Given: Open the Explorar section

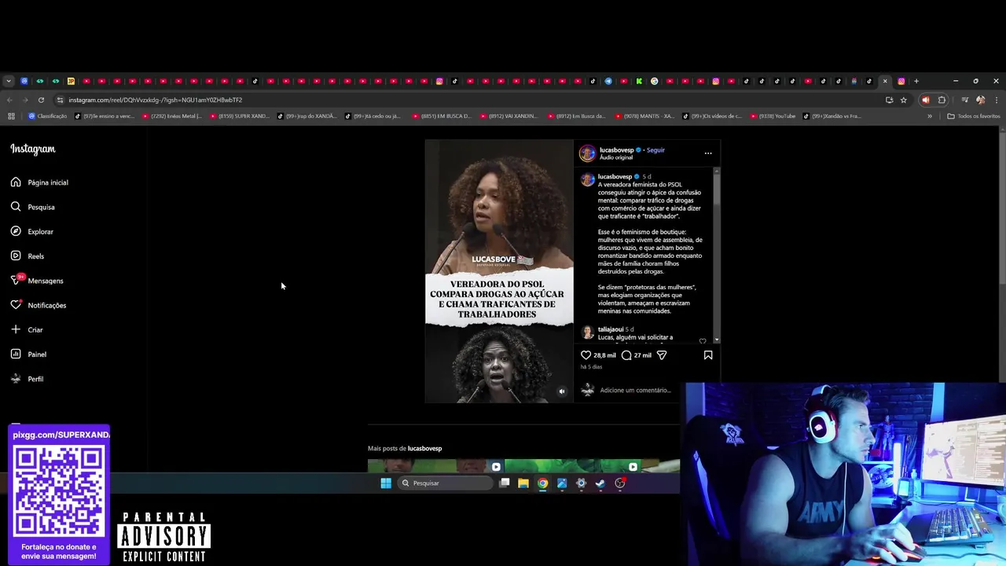Looking at the screenshot, I should pos(32,231).
